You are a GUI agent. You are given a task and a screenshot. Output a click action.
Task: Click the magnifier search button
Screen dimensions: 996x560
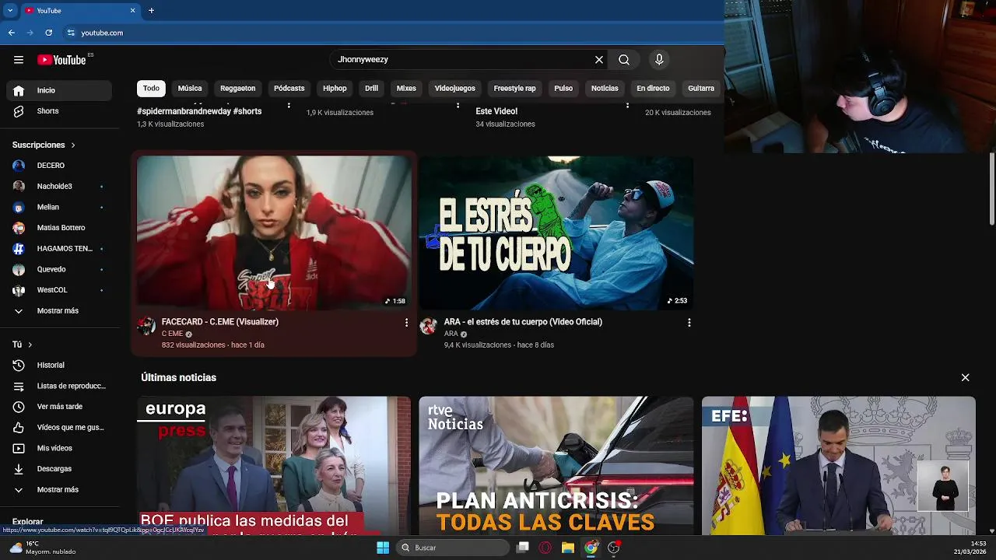click(x=624, y=60)
